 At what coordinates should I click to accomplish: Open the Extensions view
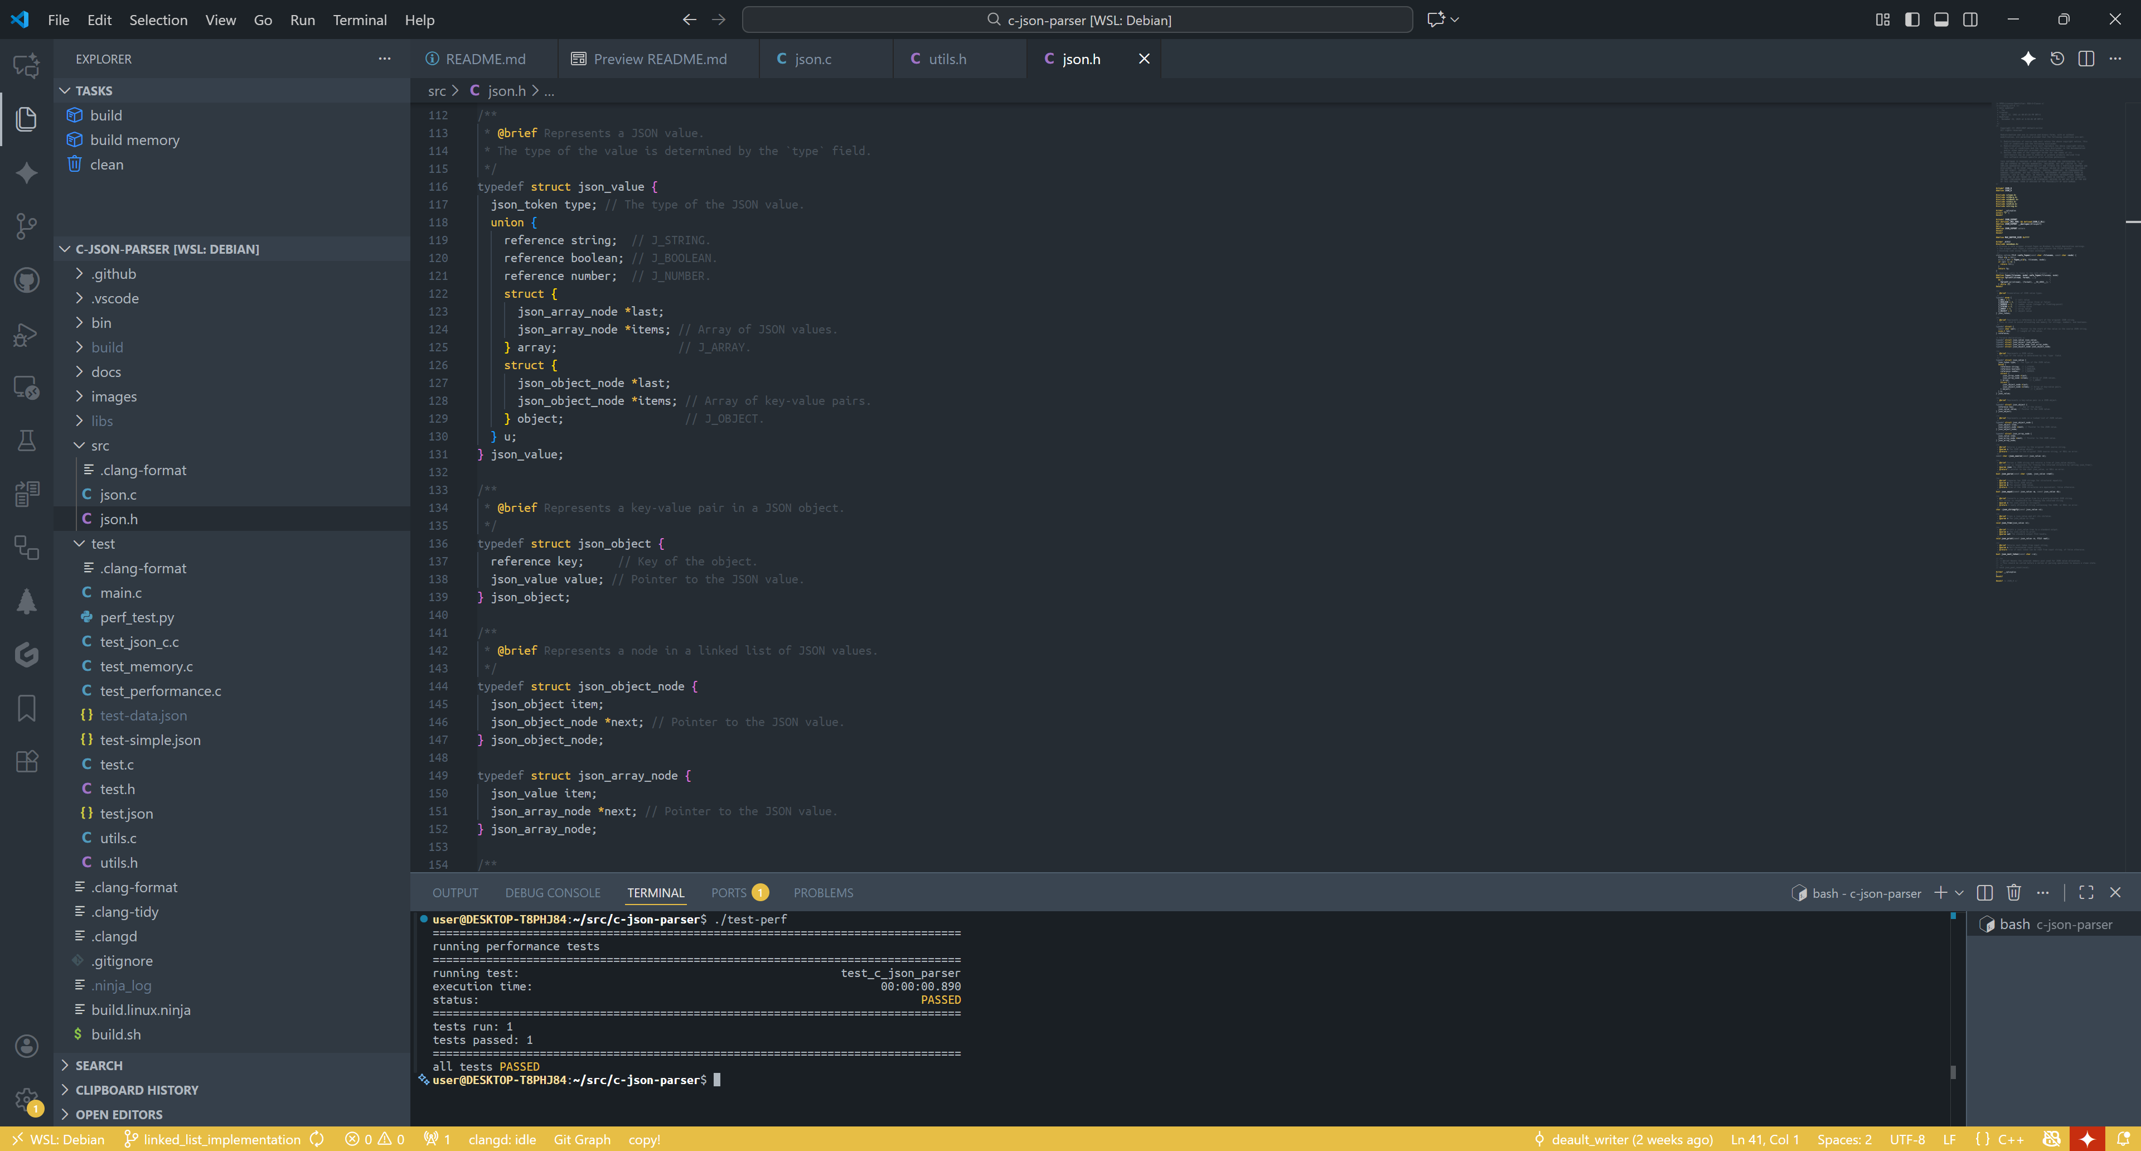coord(27,761)
